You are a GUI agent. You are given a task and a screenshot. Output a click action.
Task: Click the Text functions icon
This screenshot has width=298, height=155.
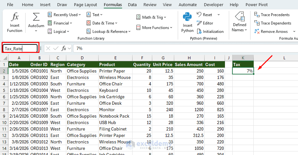(88, 15)
